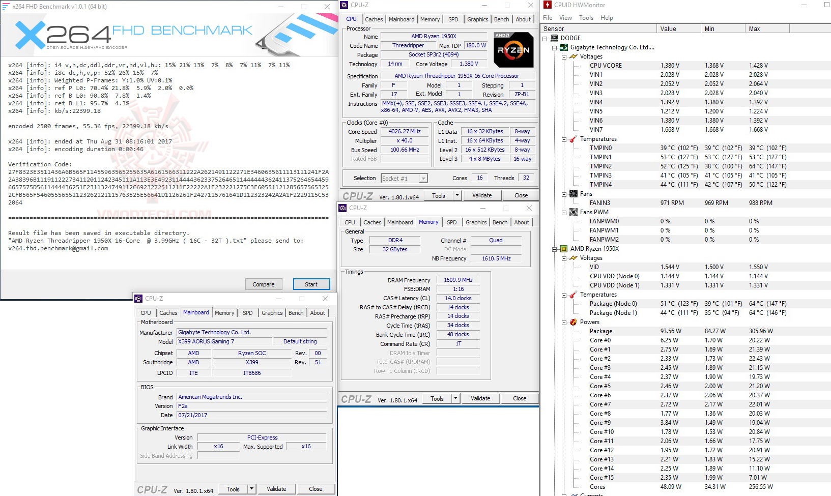Click the Gigabyte motherboard icon in HWMonitor tree
This screenshot has width=831, height=496.
tap(564, 47)
